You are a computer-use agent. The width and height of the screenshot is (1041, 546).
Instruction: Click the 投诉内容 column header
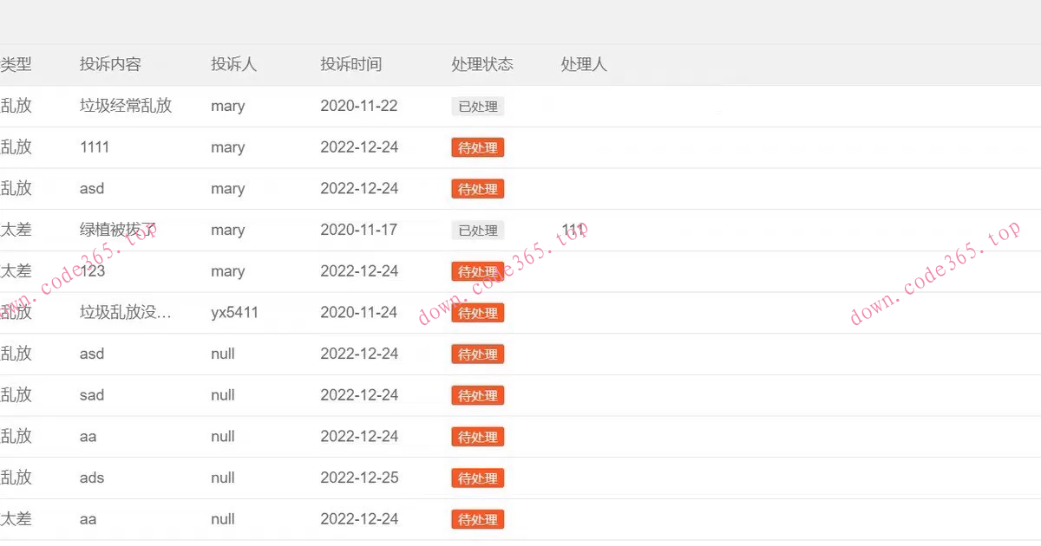[x=110, y=64]
